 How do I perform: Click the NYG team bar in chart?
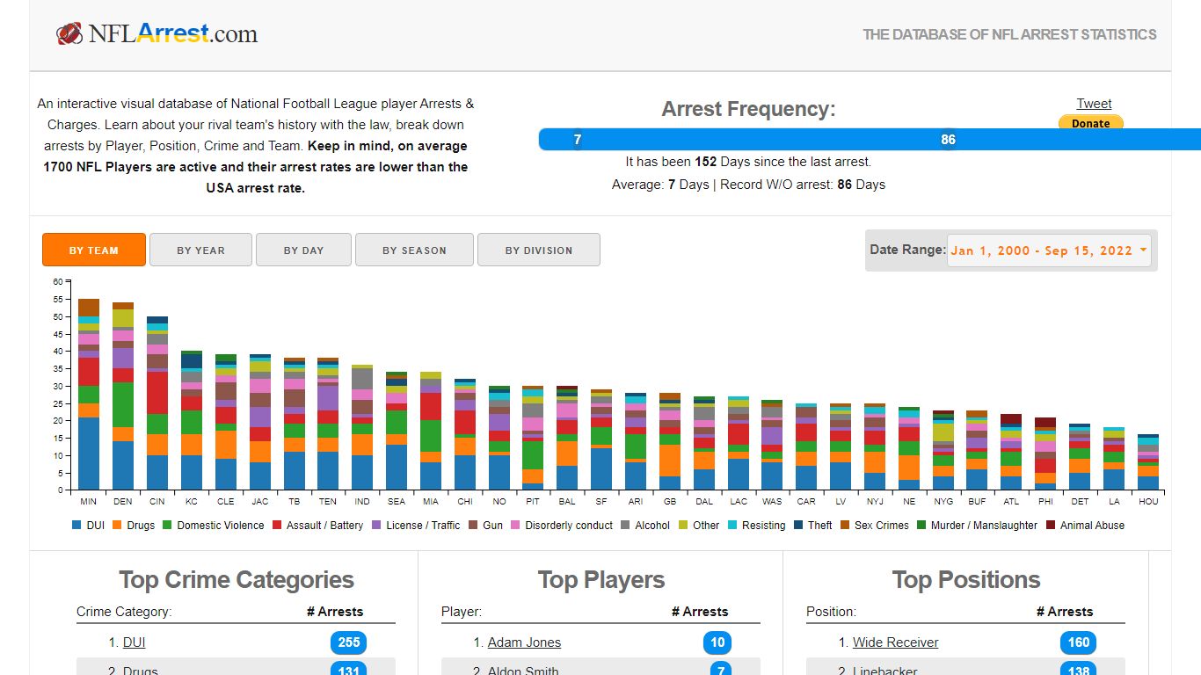click(x=943, y=450)
